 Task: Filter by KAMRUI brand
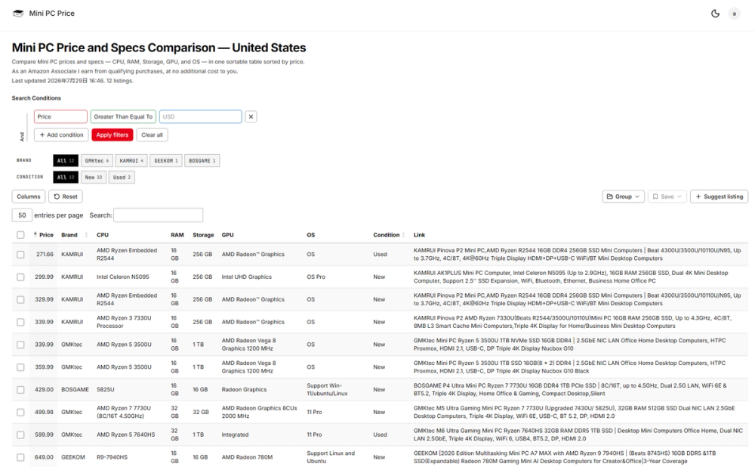point(131,160)
